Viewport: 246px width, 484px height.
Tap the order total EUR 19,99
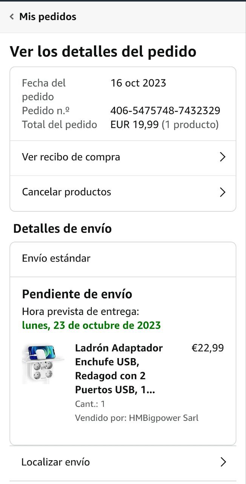(x=134, y=125)
